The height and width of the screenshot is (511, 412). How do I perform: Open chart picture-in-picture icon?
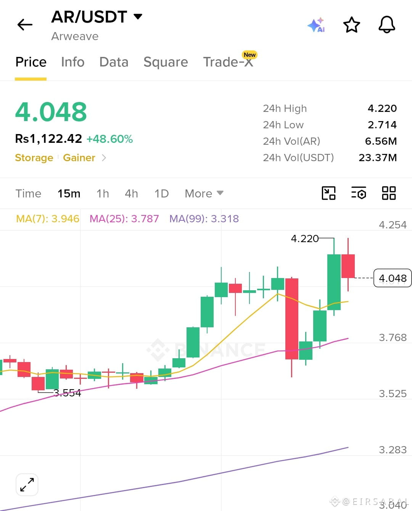point(328,193)
